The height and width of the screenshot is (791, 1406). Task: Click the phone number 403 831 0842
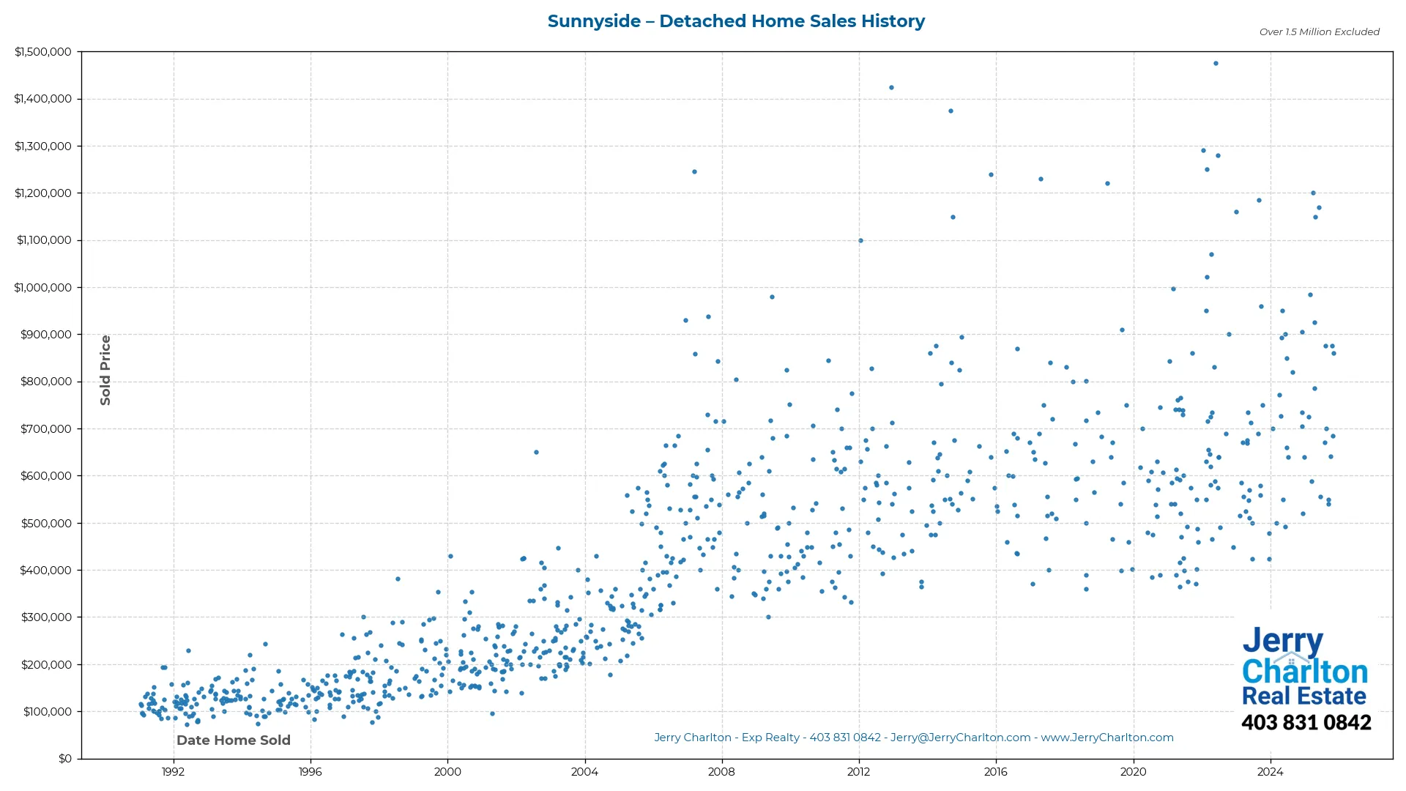coord(1306,722)
